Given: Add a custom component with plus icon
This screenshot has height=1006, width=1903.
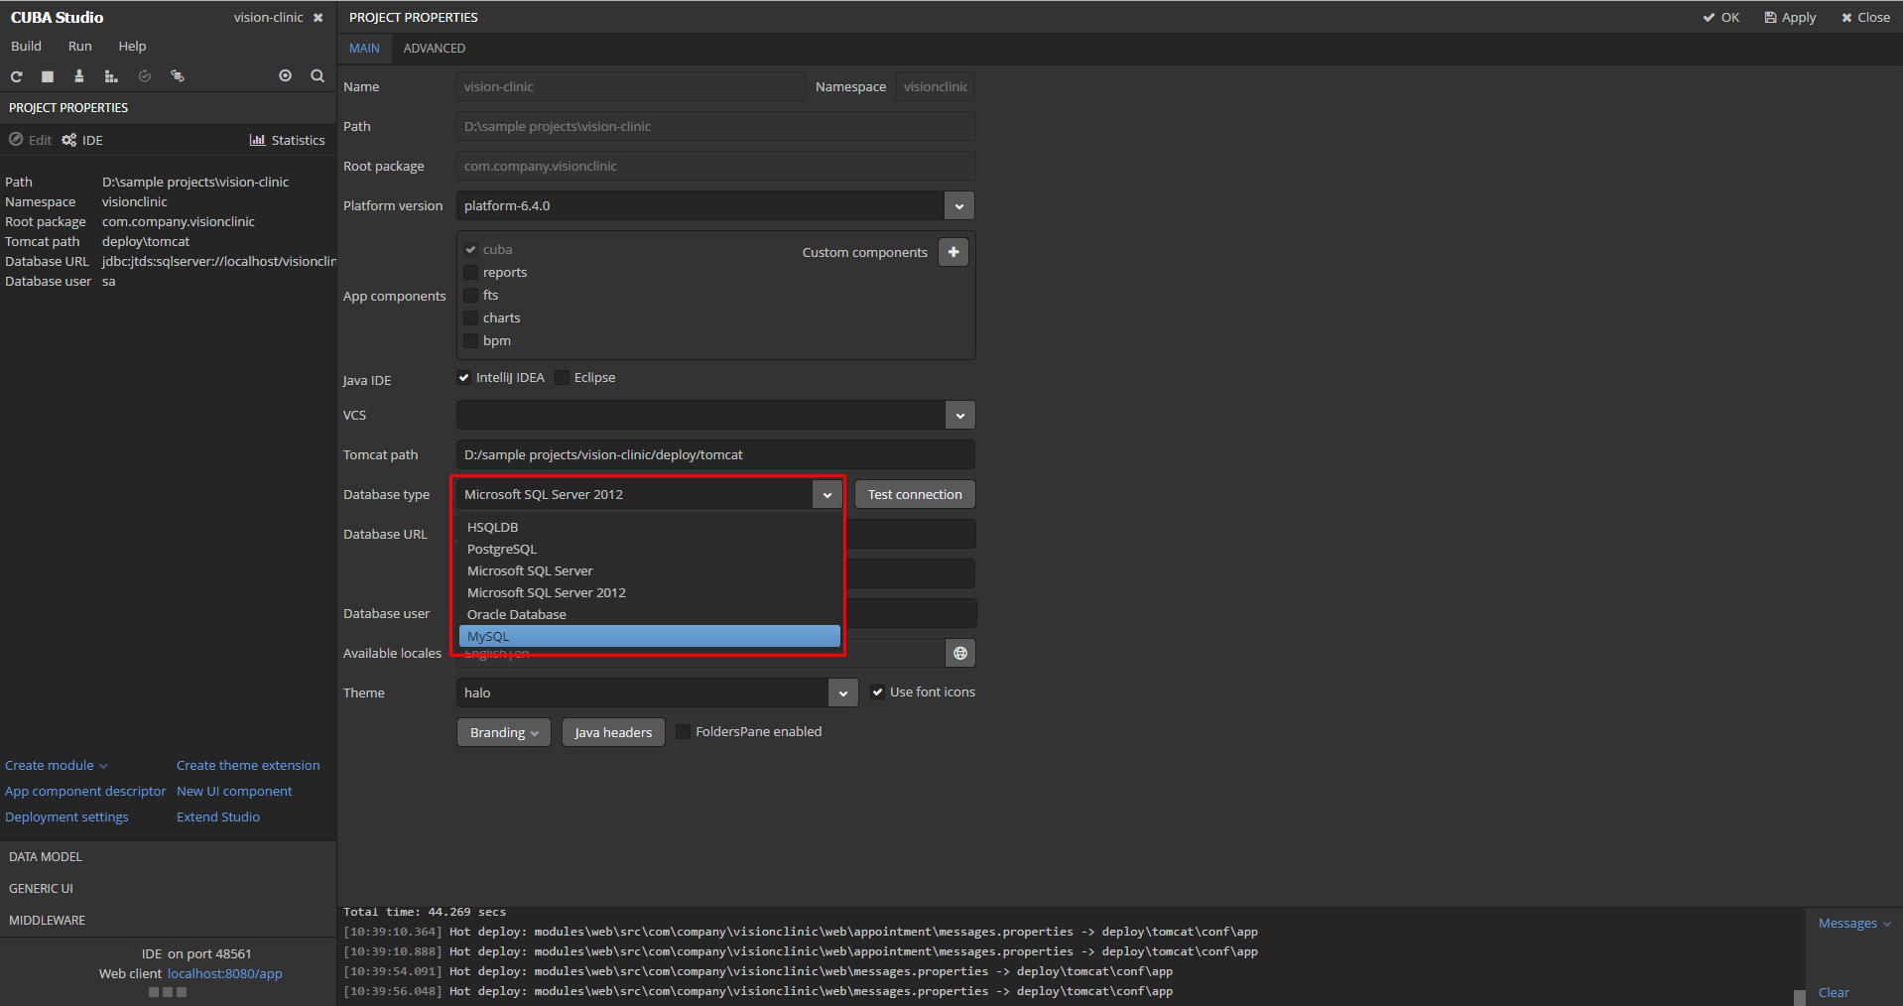Looking at the screenshot, I should (953, 252).
